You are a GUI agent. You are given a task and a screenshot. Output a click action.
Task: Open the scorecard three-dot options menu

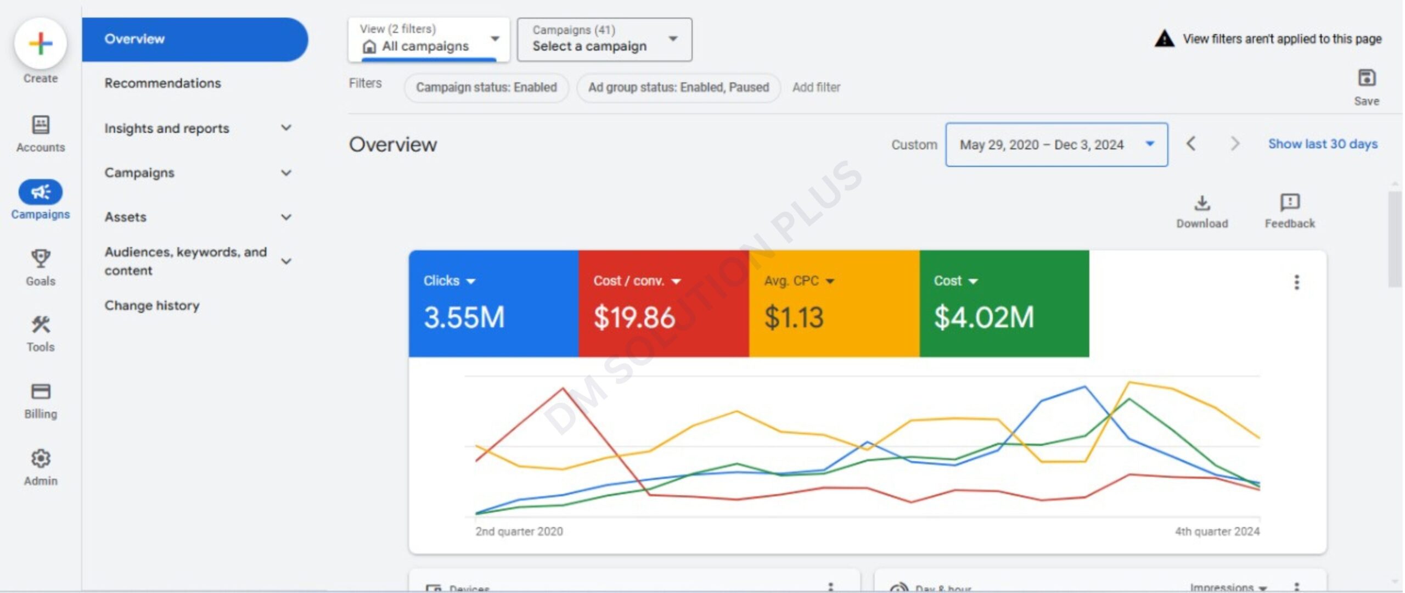pyautogui.click(x=1296, y=282)
